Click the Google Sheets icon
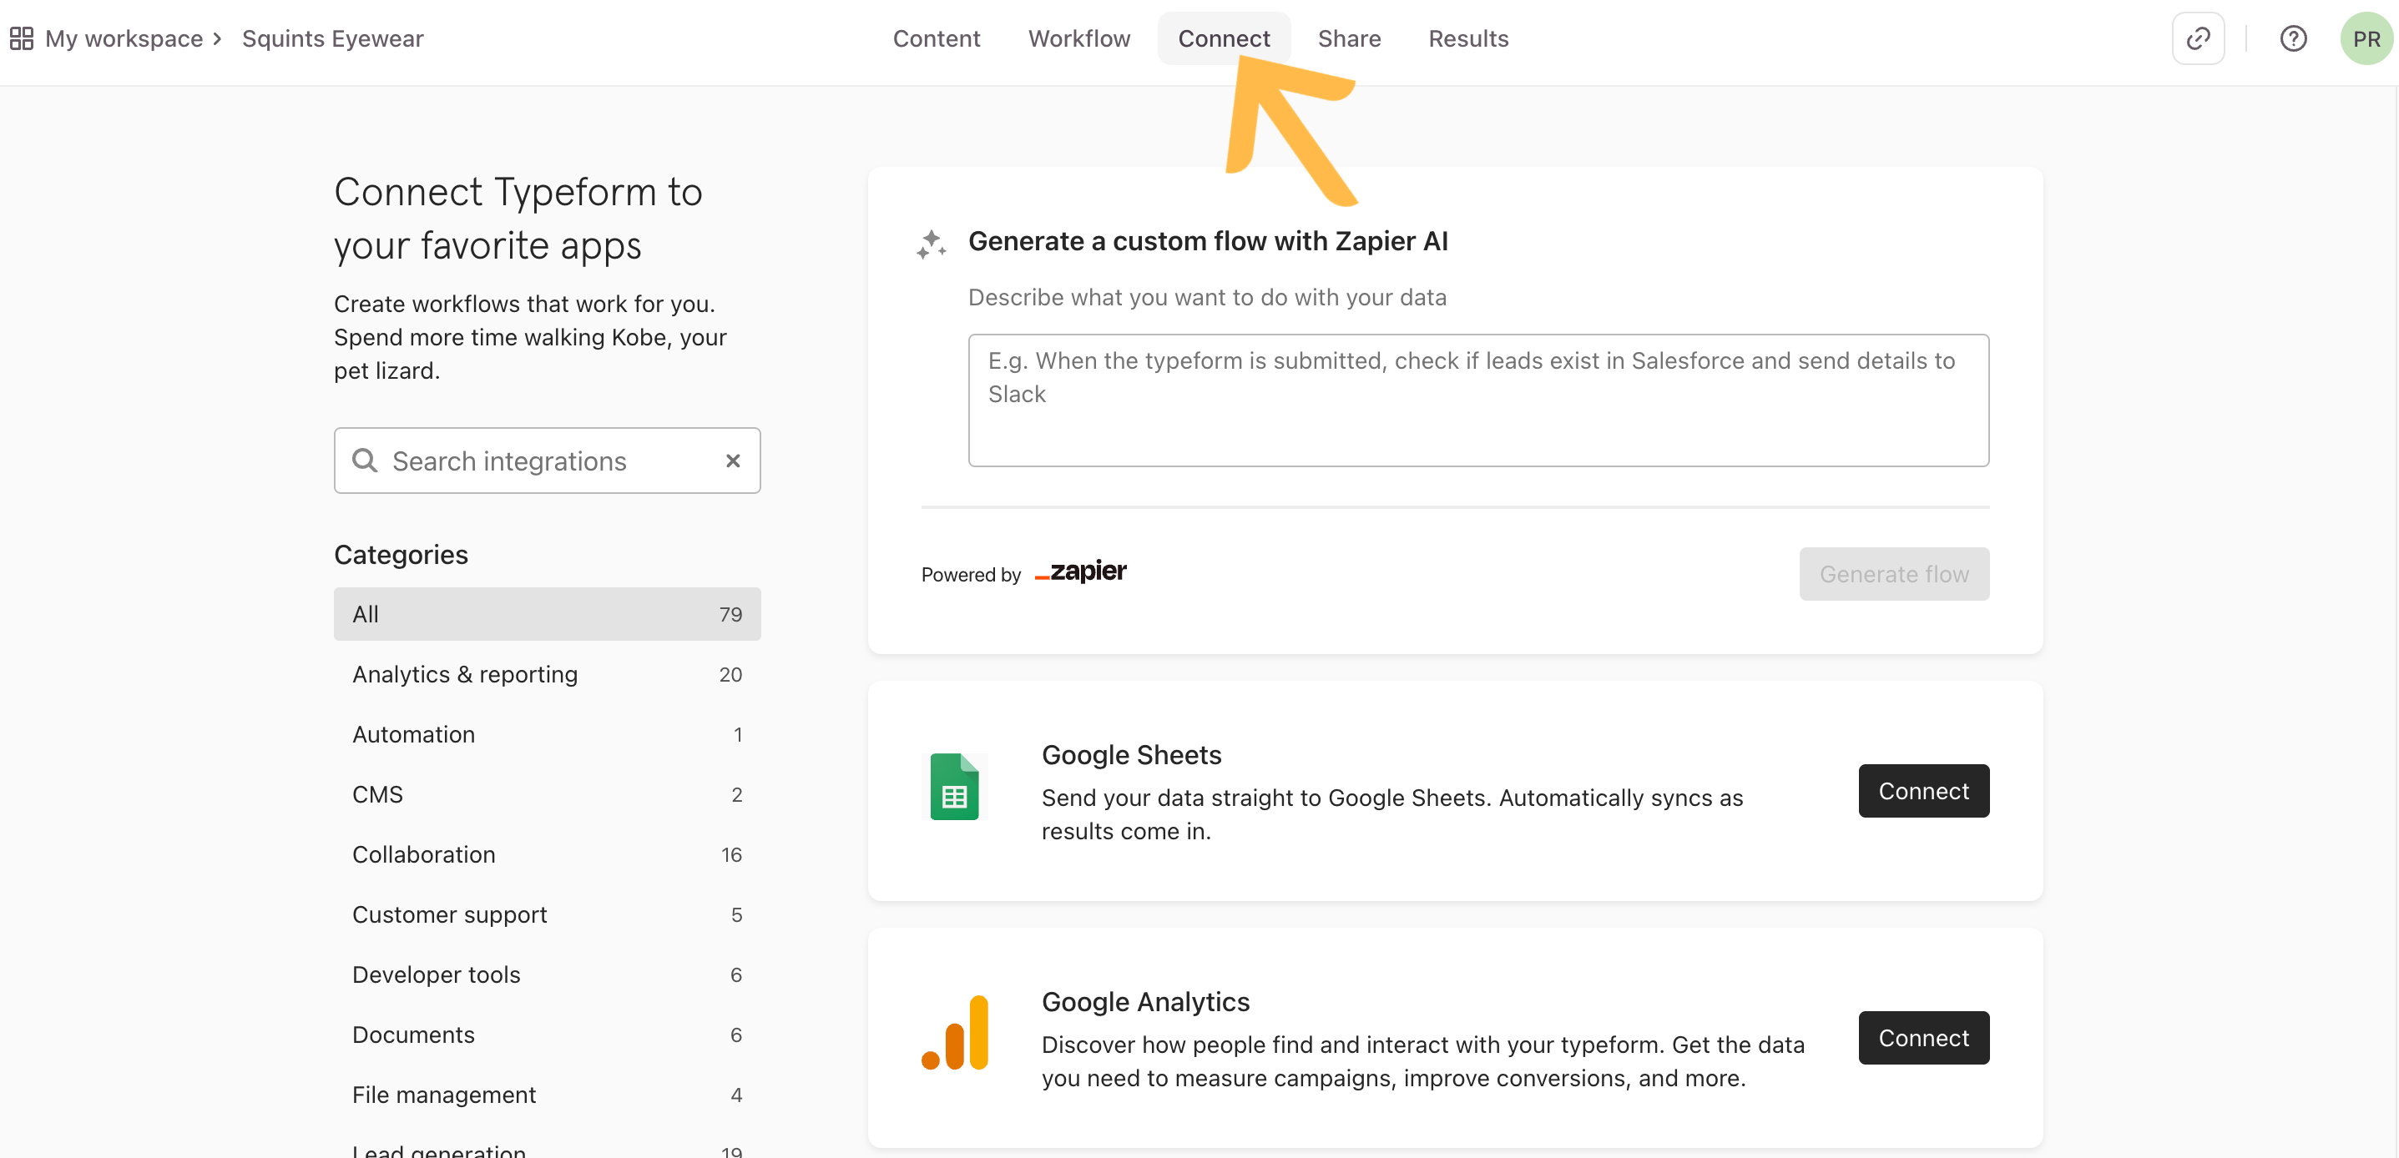Screen dimensions: 2399x1158 pos(953,786)
